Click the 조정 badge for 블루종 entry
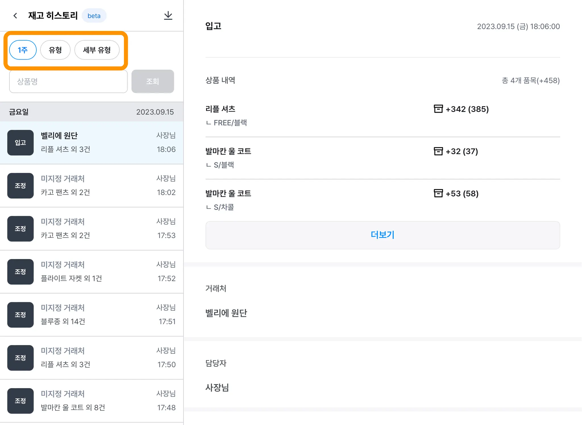The width and height of the screenshot is (582, 425). (20, 315)
